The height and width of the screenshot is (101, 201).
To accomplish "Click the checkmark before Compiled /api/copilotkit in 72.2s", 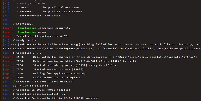I will pos(14,98).
